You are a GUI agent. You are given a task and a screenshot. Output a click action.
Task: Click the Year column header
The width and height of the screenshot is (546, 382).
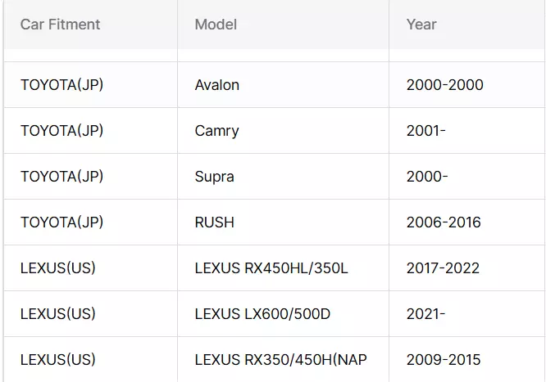tap(421, 25)
